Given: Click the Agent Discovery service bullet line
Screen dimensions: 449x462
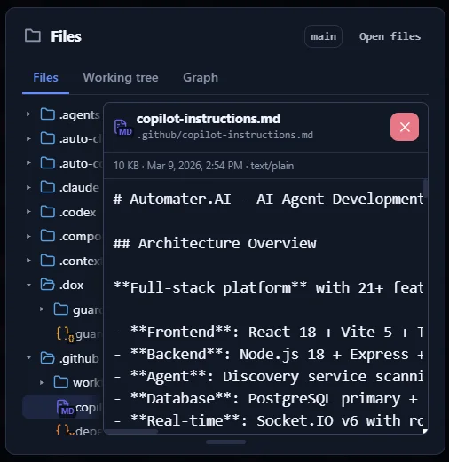Looking at the screenshot, I should [x=268, y=377].
